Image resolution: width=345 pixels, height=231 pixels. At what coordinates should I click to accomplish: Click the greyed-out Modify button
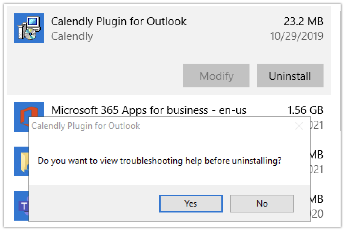point(216,76)
